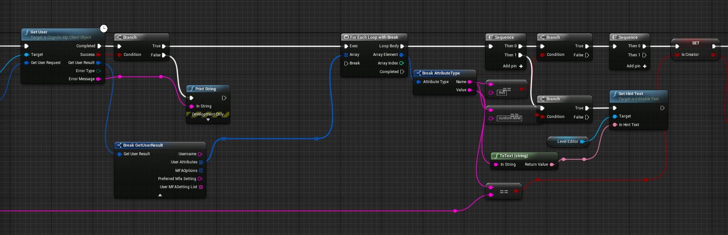Click the Get User function icon
Screen dimensions: 728x235
click(x=27, y=32)
